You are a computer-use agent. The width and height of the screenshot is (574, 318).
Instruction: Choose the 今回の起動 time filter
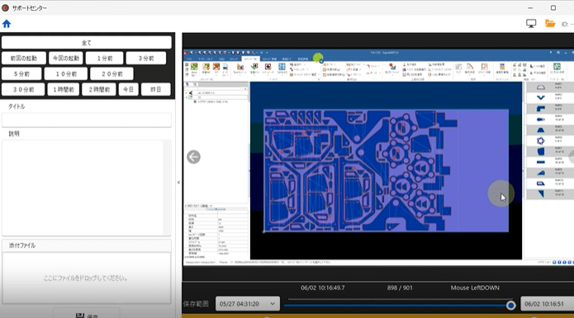[x=66, y=58]
